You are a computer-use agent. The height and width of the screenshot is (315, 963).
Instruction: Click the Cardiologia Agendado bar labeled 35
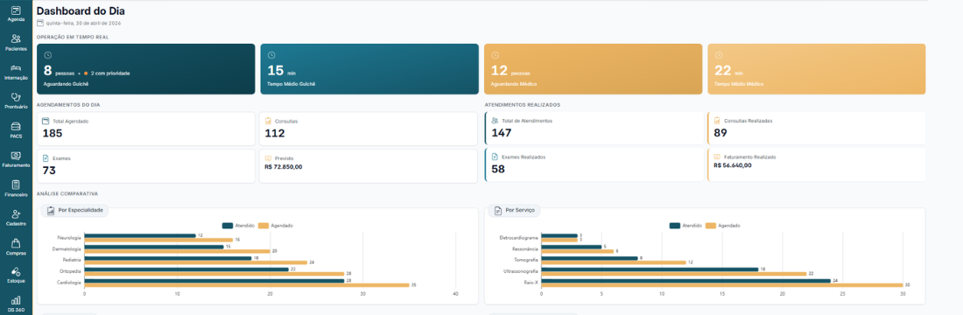coord(246,285)
